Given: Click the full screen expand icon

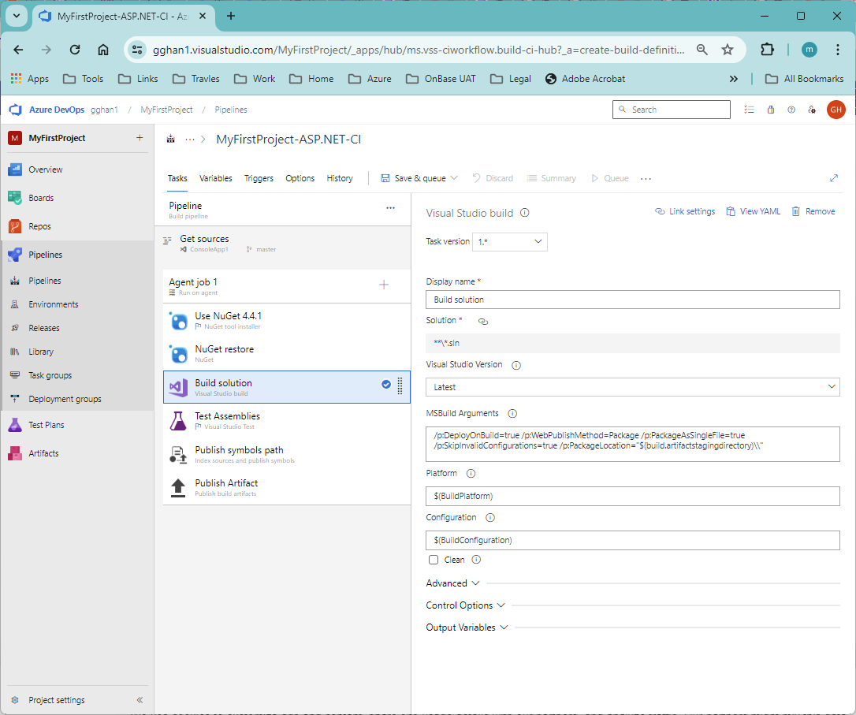Looking at the screenshot, I should pyautogui.click(x=834, y=178).
